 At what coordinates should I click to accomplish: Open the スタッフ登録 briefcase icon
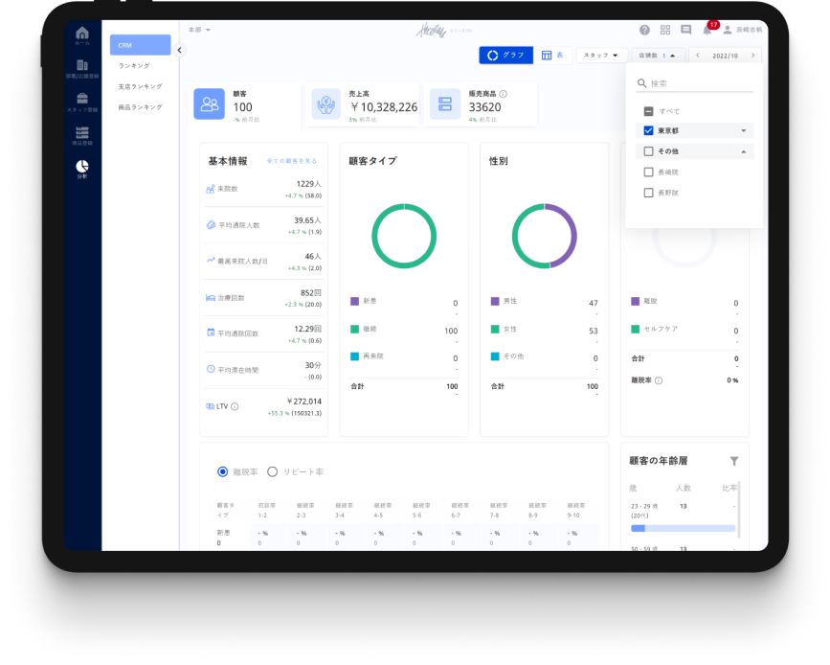click(x=82, y=99)
